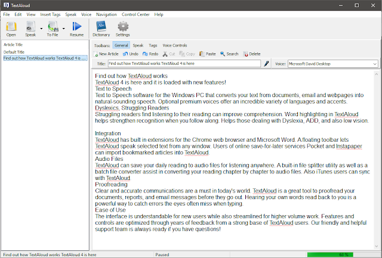Open the Insert Tags menu
Screen dimensions: 382x258
(x=50, y=14)
